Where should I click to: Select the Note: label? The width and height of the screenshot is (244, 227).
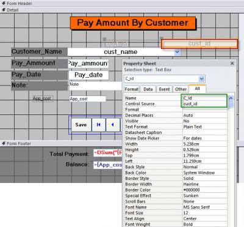39,86
